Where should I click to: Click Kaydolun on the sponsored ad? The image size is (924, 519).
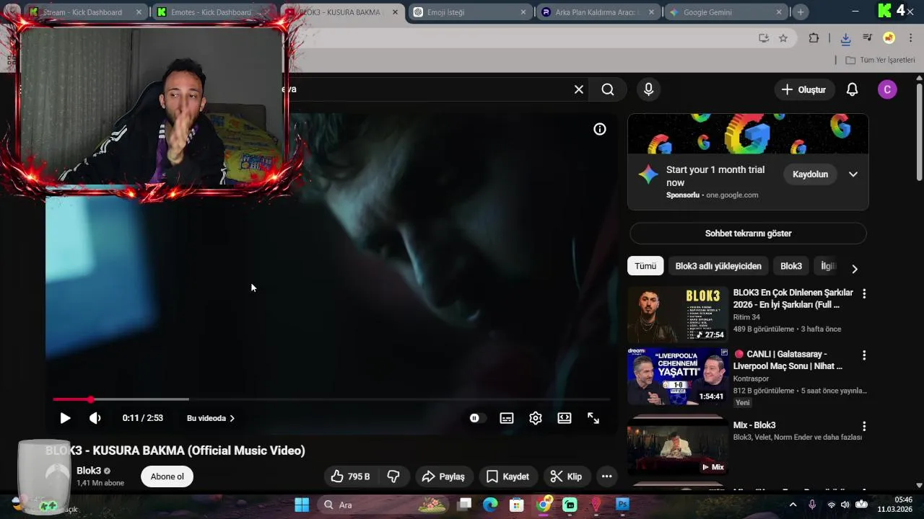(x=810, y=174)
